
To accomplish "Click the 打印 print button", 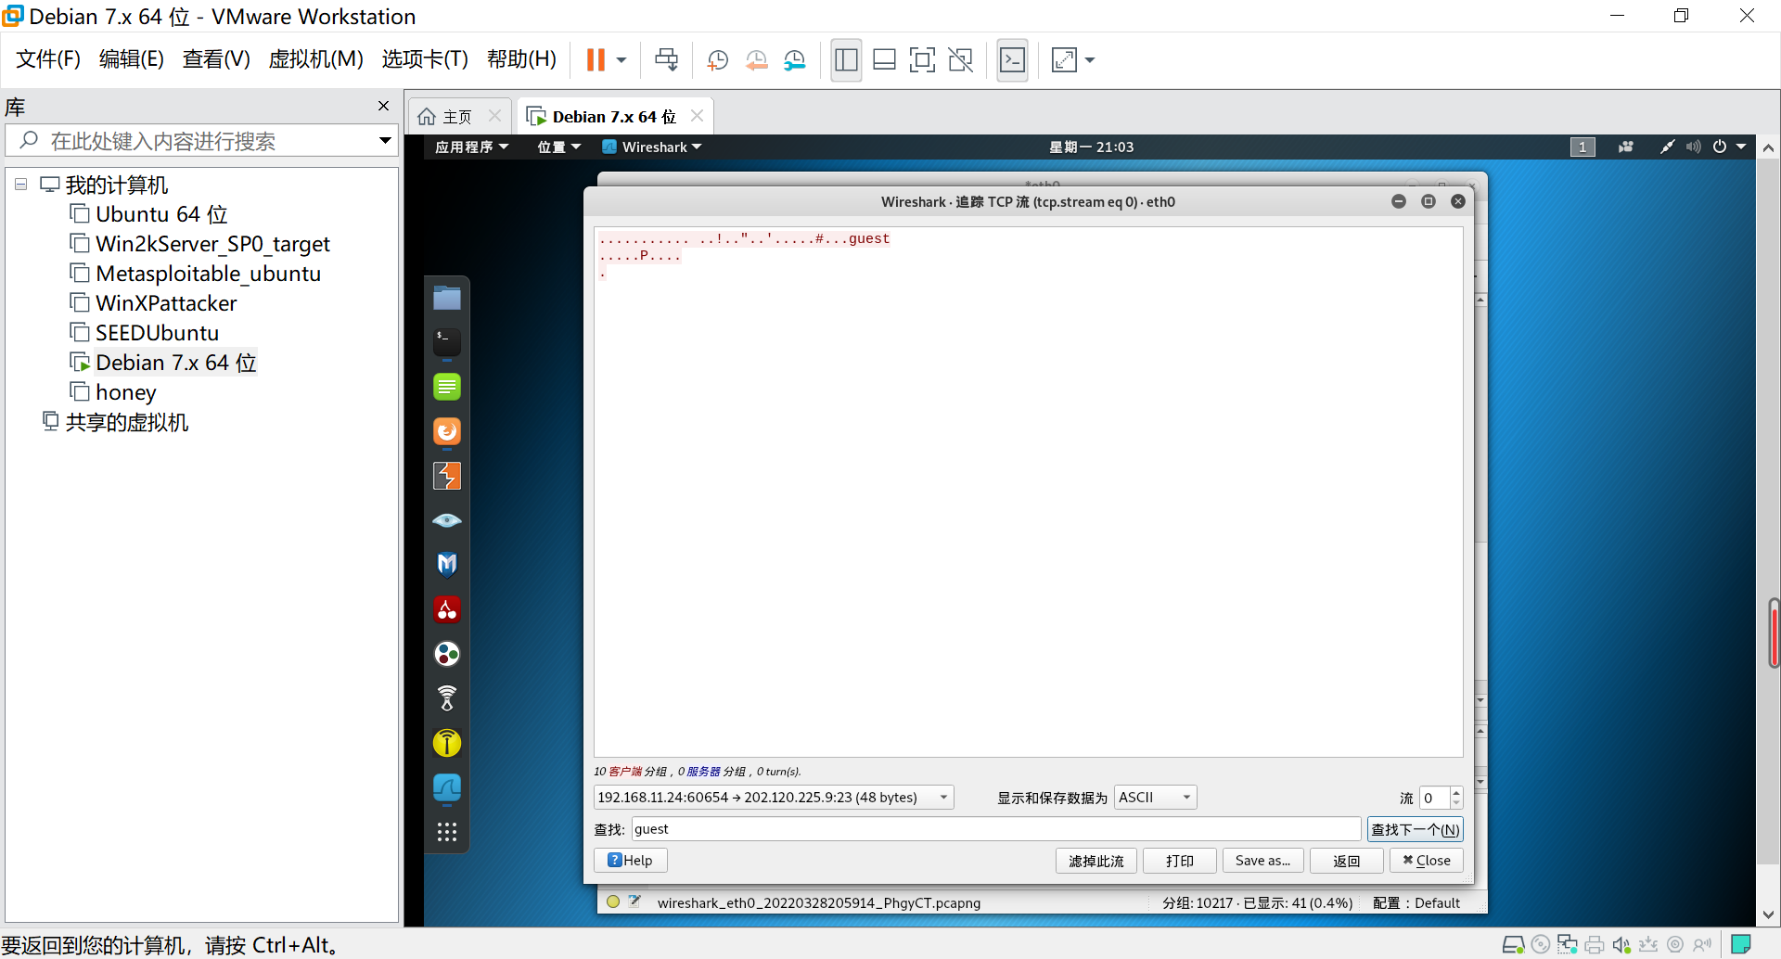I will pyautogui.click(x=1180, y=861).
